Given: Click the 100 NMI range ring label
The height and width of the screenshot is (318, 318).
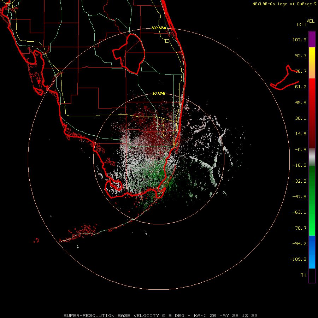Looking at the screenshot, I should pyautogui.click(x=159, y=28).
